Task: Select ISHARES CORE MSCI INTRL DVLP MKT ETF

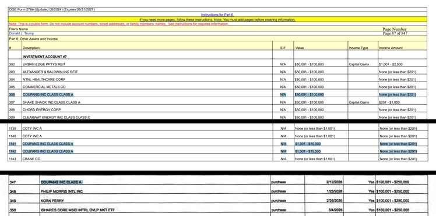Action: pos(78,210)
